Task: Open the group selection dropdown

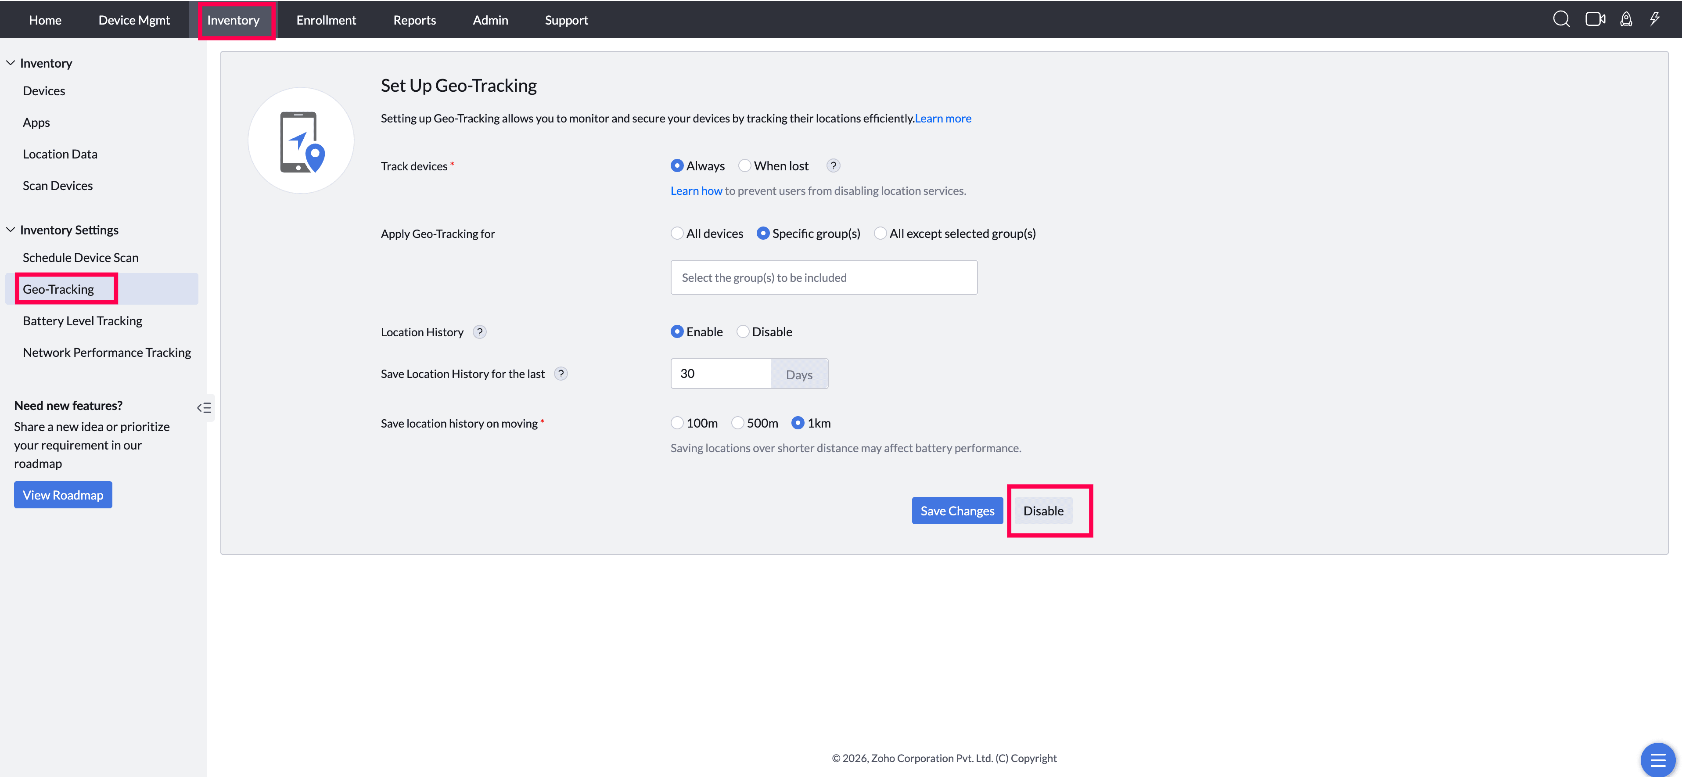Action: click(x=823, y=277)
